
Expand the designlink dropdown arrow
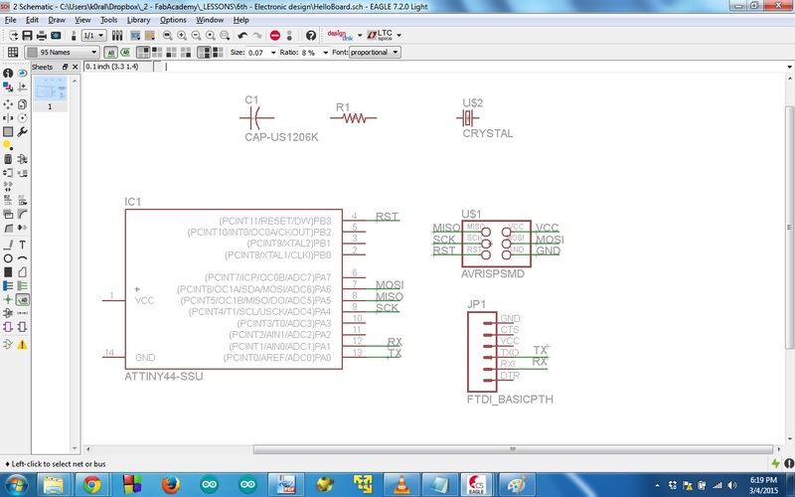[360, 36]
